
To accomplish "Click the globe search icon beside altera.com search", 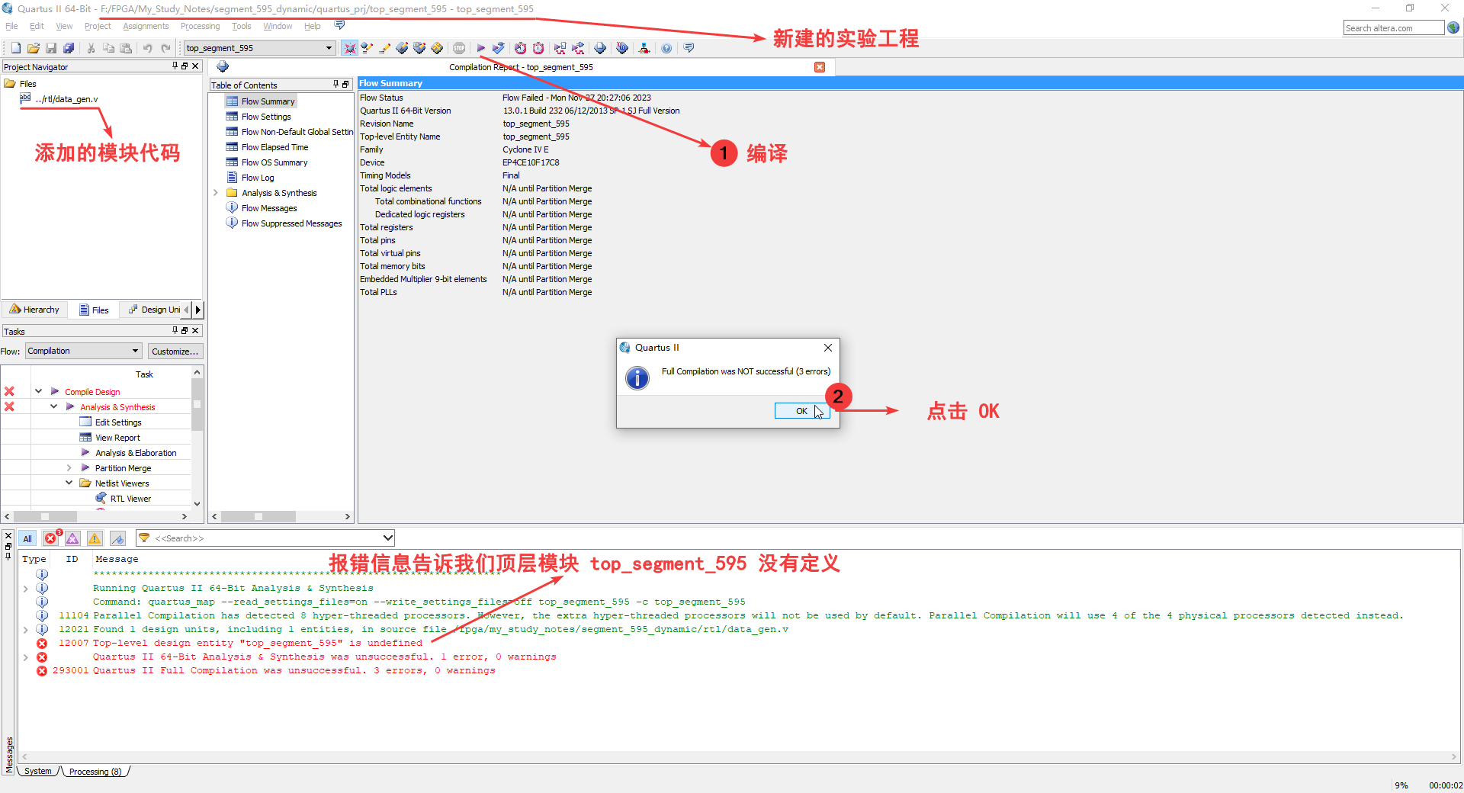I will (x=1453, y=27).
